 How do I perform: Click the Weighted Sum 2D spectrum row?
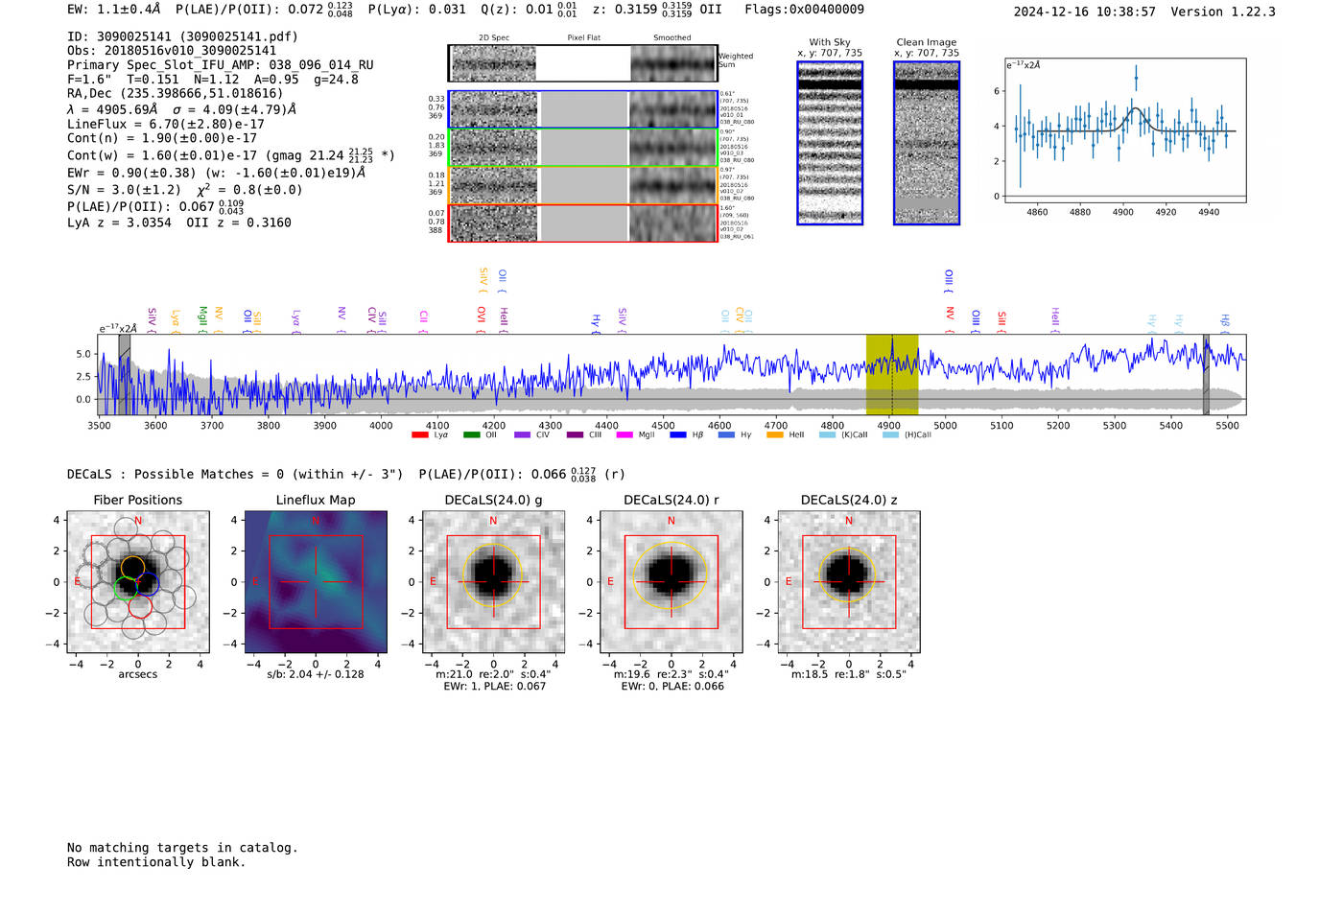(582, 63)
